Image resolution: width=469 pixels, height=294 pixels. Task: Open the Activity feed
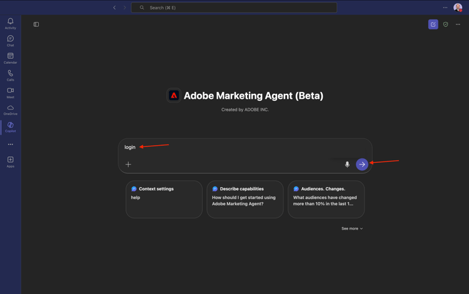(11, 23)
